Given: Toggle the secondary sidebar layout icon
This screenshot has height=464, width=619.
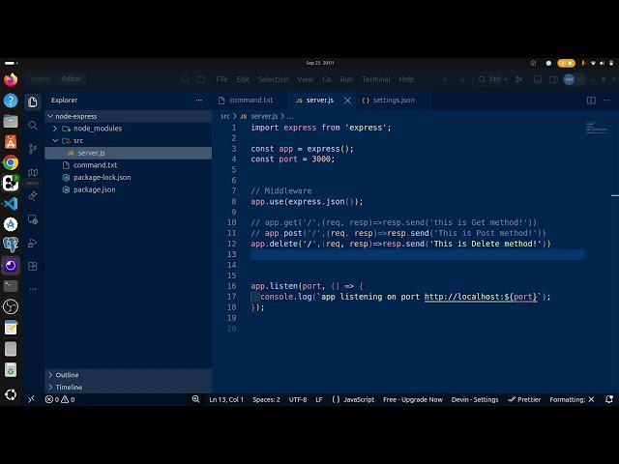Looking at the screenshot, I should (x=553, y=79).
